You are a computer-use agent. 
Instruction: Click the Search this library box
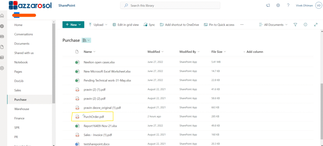[170, 5]
